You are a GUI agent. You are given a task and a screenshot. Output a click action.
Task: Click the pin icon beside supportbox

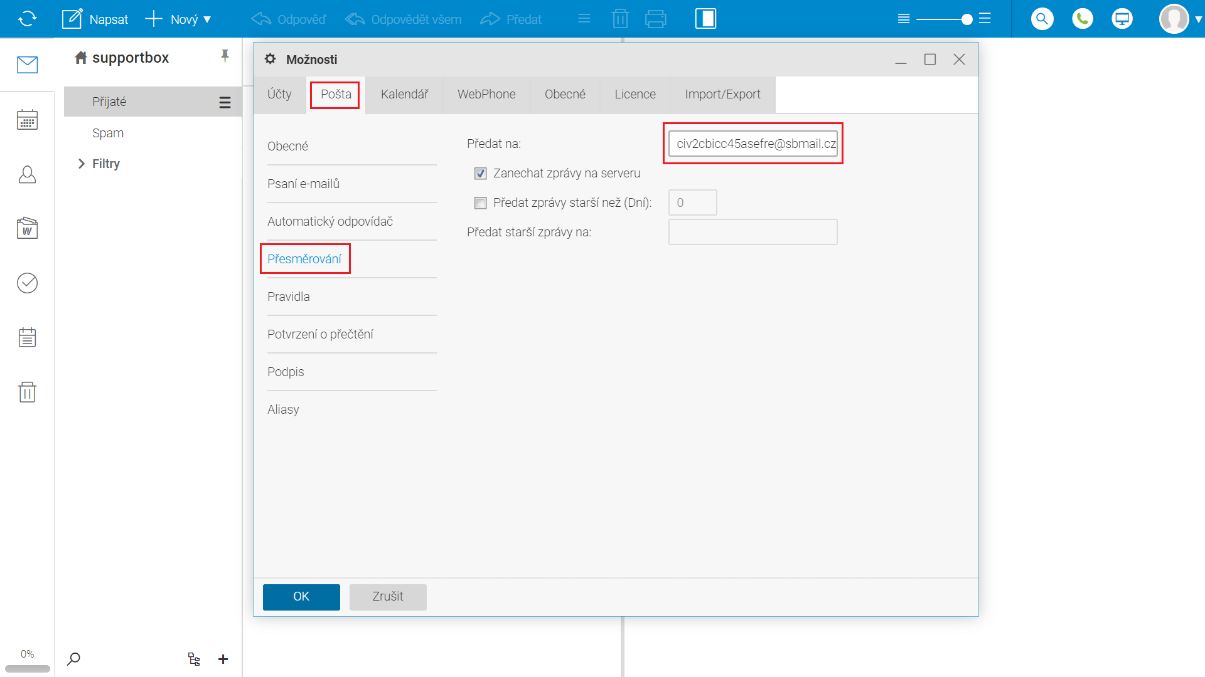tap(225, 56)
